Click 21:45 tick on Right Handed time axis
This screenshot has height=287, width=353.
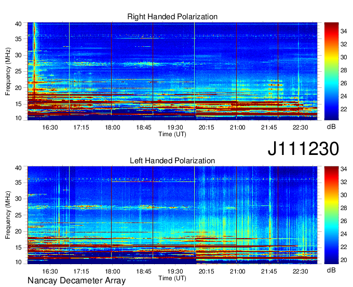pos(269,127)
